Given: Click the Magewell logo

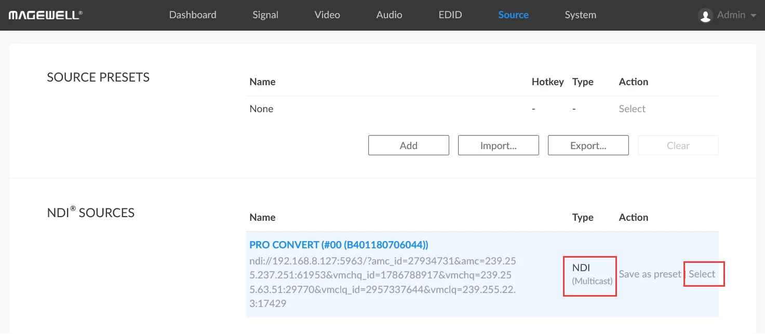Looking at the screenshot, I should point(45,15).
